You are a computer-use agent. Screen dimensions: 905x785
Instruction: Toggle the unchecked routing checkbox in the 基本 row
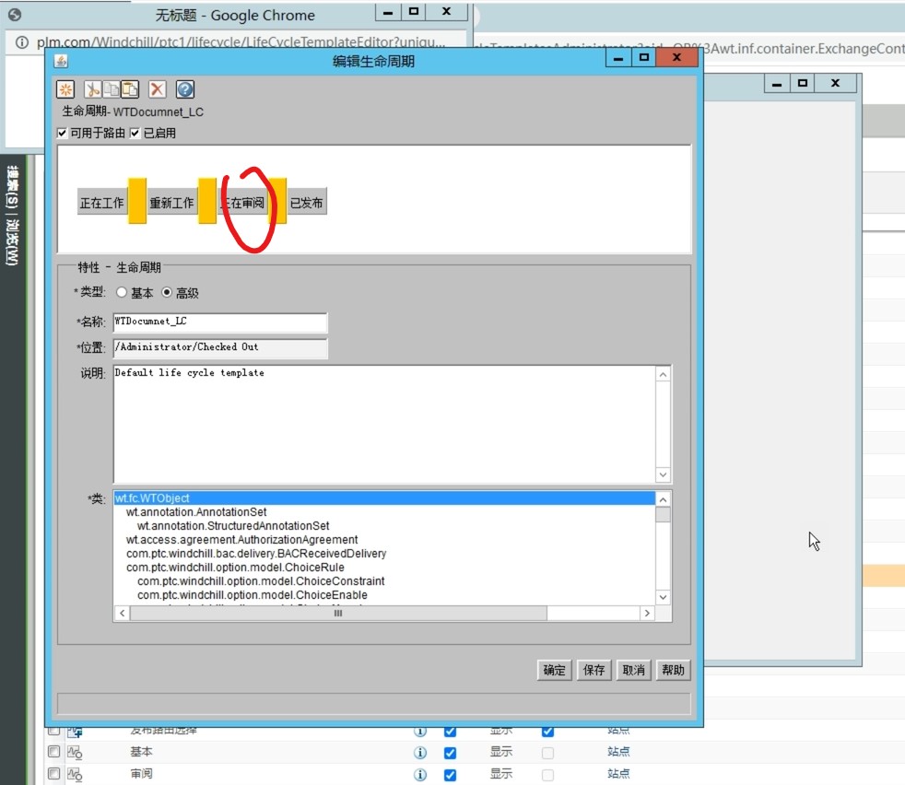click(x=547, y=753)
